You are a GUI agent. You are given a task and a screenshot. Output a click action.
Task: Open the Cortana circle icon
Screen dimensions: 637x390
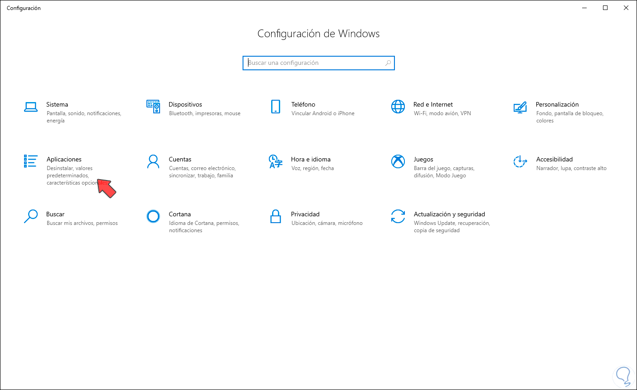pos(153,216)
